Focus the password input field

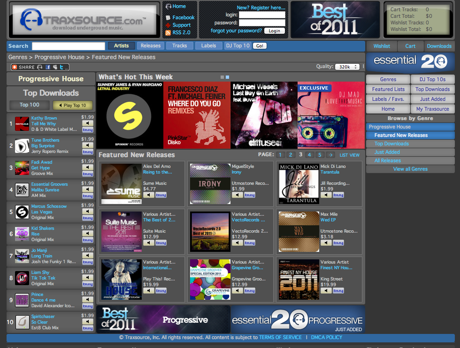pos(262,23)
